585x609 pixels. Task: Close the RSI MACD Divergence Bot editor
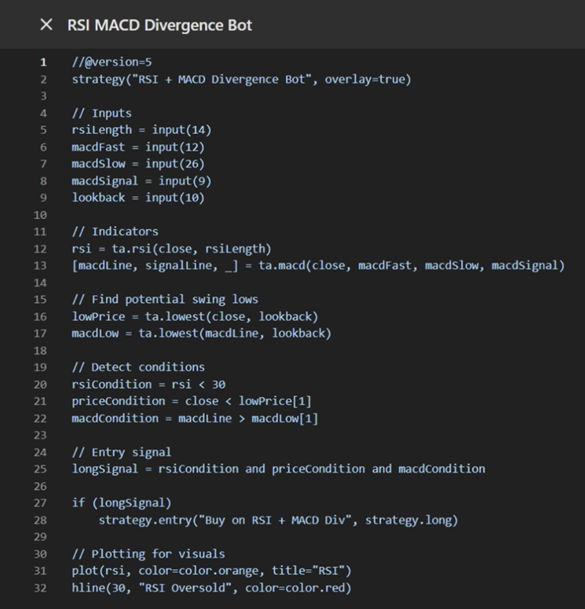[46, 25]
